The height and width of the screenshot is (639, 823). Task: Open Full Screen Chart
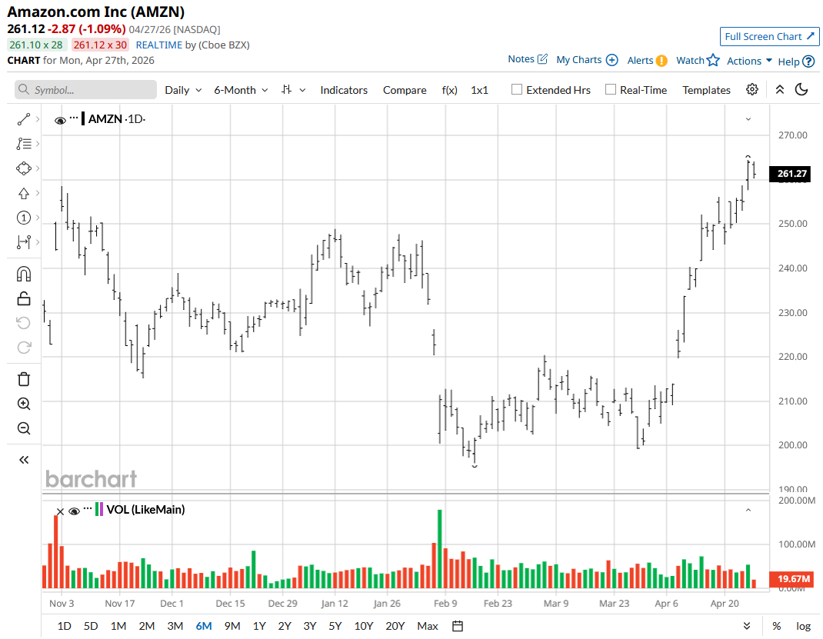tap(769, 37)
